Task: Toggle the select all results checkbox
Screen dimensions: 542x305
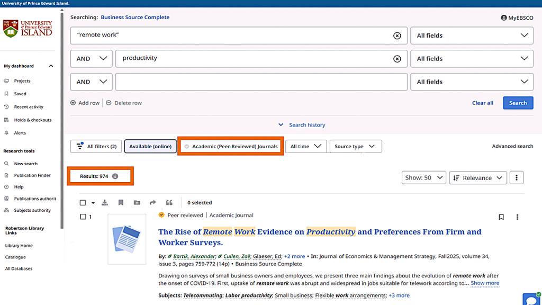Action: coord(83,203)
